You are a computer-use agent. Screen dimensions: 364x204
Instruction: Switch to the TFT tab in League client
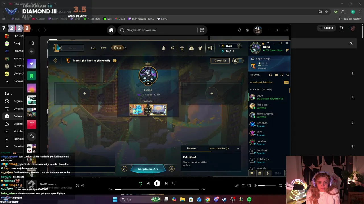pyautogui.click(x=103, y=48)
